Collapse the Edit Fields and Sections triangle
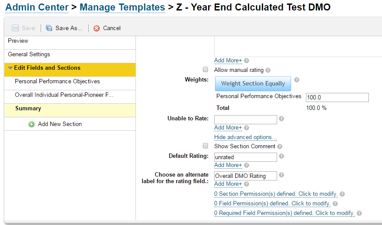 click(x=10, y=68)
